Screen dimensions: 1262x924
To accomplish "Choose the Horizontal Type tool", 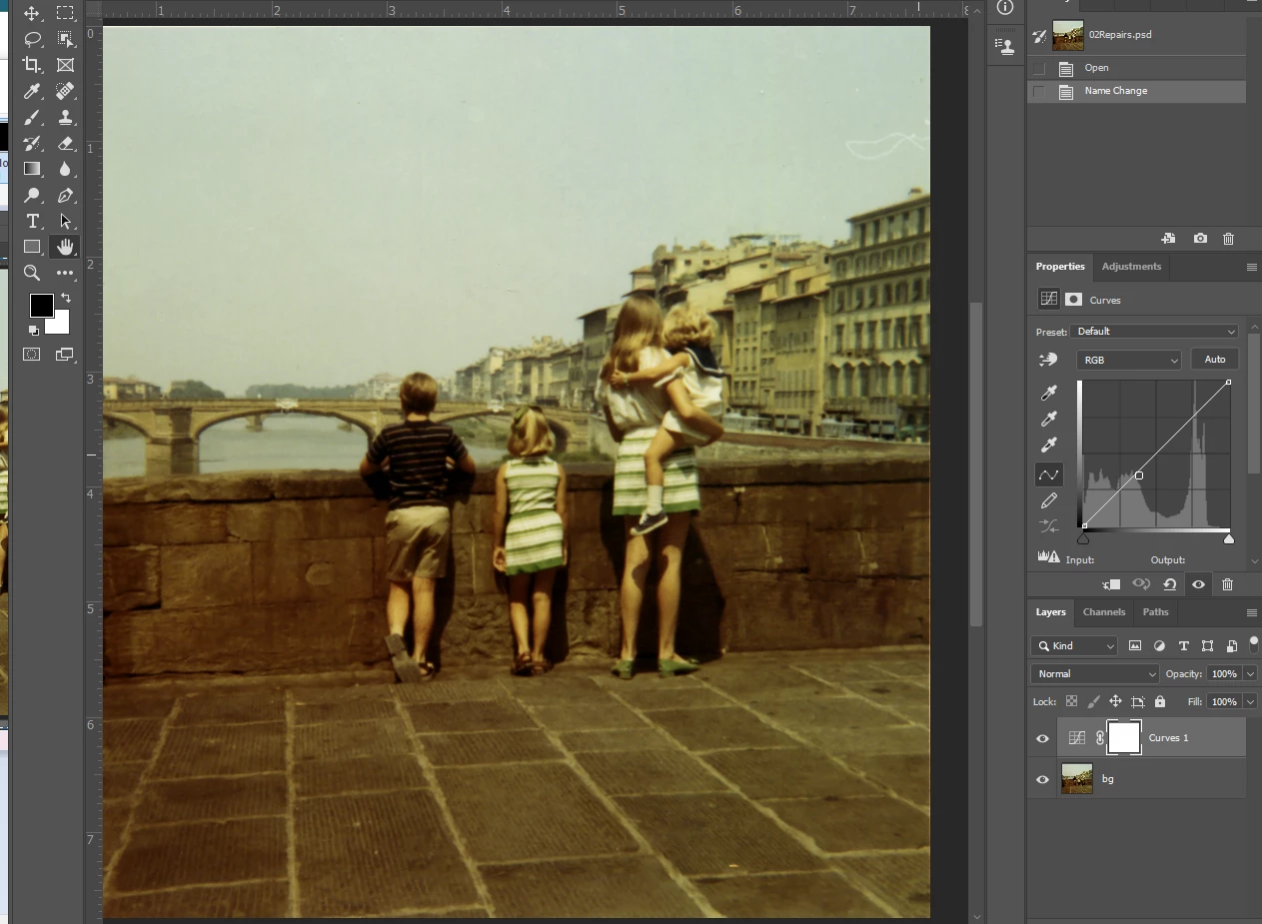I will [x=32, y=221].
